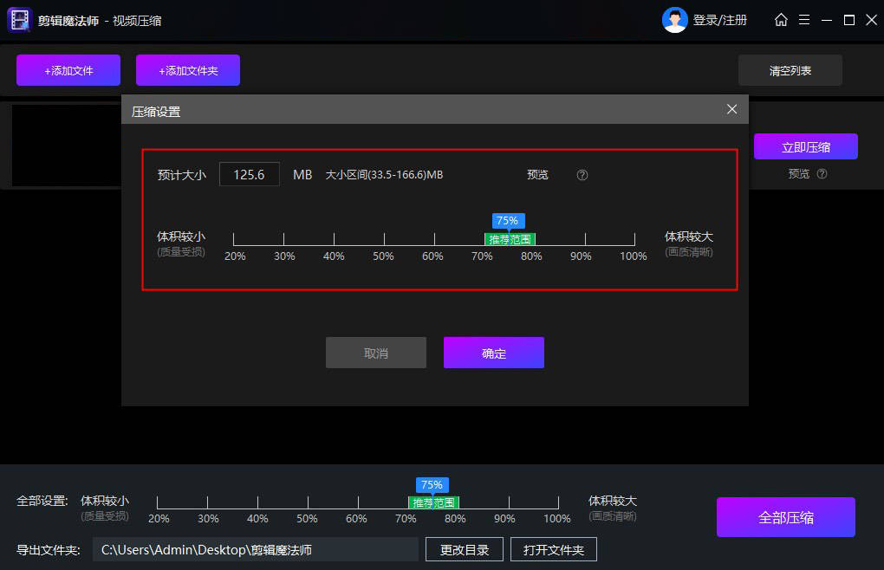Close the 压缩设置 dialog
This screenshot has height=570, width=884.
tap(731, 109)
